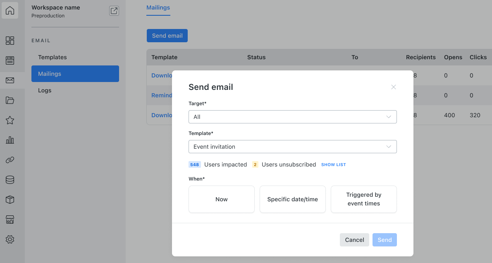Open the chain link icon
This screenshot has height=263, width=492.
pos(10,160)
